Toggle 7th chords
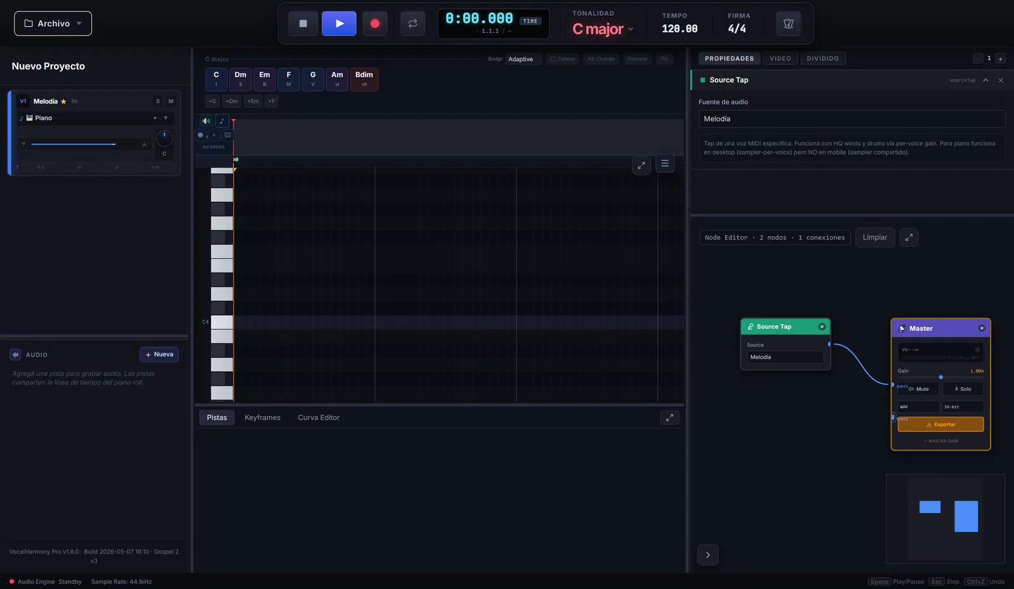Image resolution: width=1014 pixels, height=589 pixels. [x=664, y=59]
